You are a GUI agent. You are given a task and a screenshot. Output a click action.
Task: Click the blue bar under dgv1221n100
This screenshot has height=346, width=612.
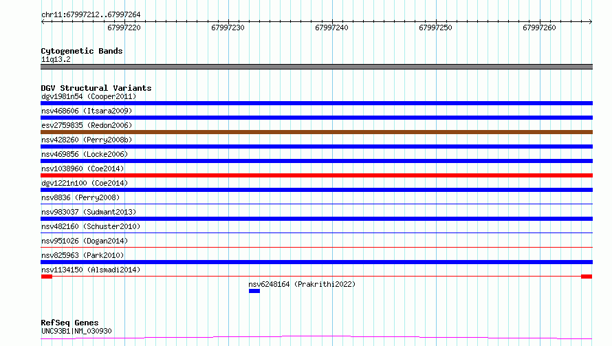316,190
